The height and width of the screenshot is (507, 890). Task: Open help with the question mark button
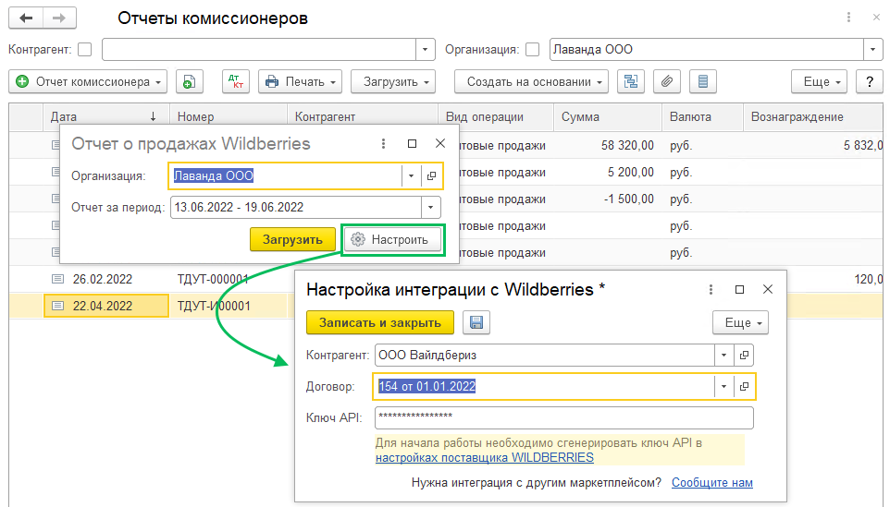(x=869, y=82)
